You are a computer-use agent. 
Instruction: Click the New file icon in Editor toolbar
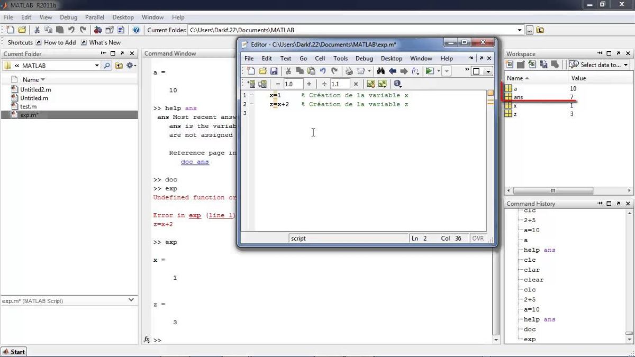(x=251, y=71)
